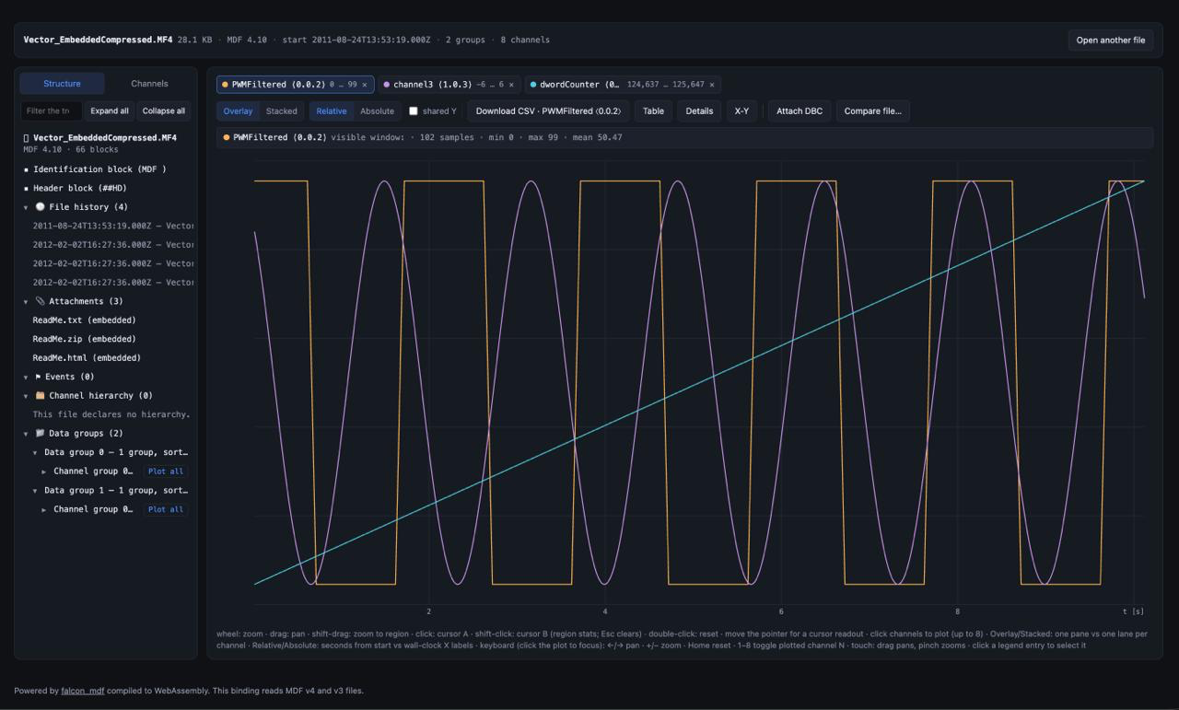
Task: Select Absolute time axis
Action: click(x=377, y=111)
